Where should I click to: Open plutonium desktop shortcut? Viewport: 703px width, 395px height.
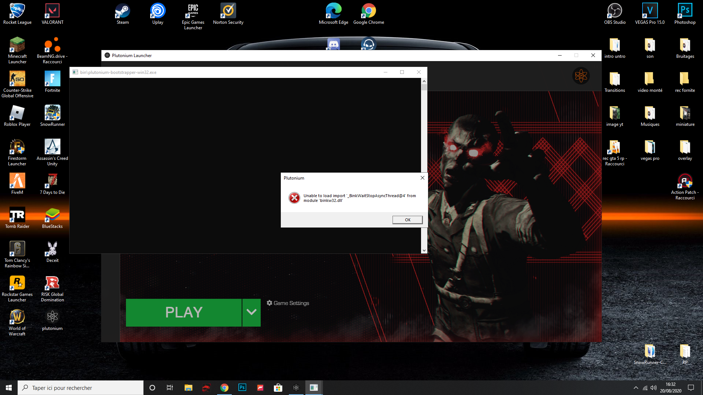point(52,320)
